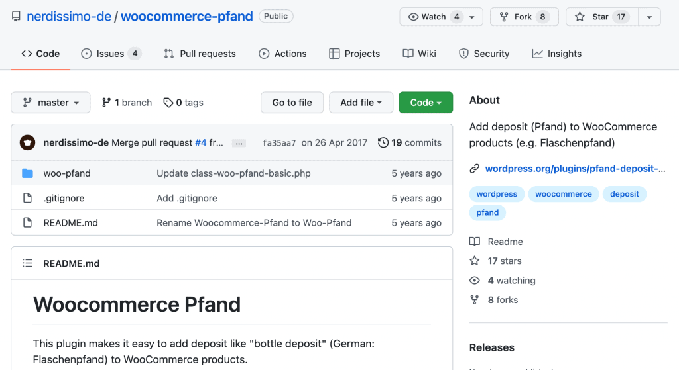Click the woo-pfand folder icon

27,173
